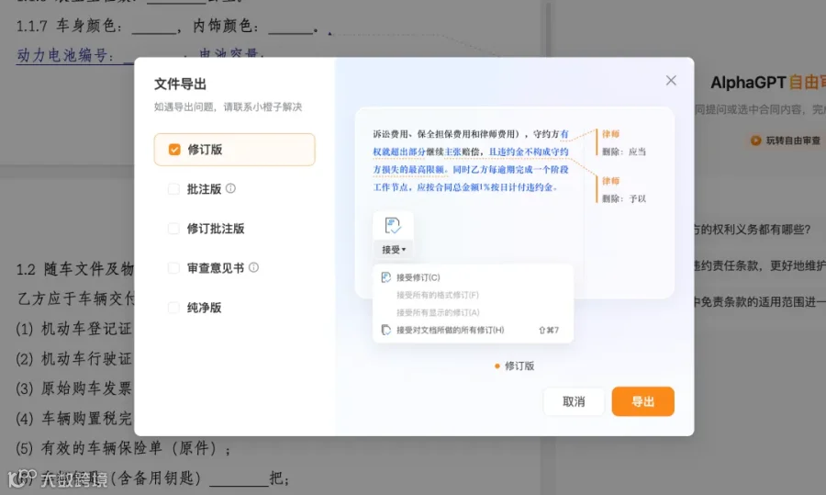This screenshot has width=826, height=495.
Task: Click the 1.1.7 车身颜色 line in document
Action: click(168, 26)
